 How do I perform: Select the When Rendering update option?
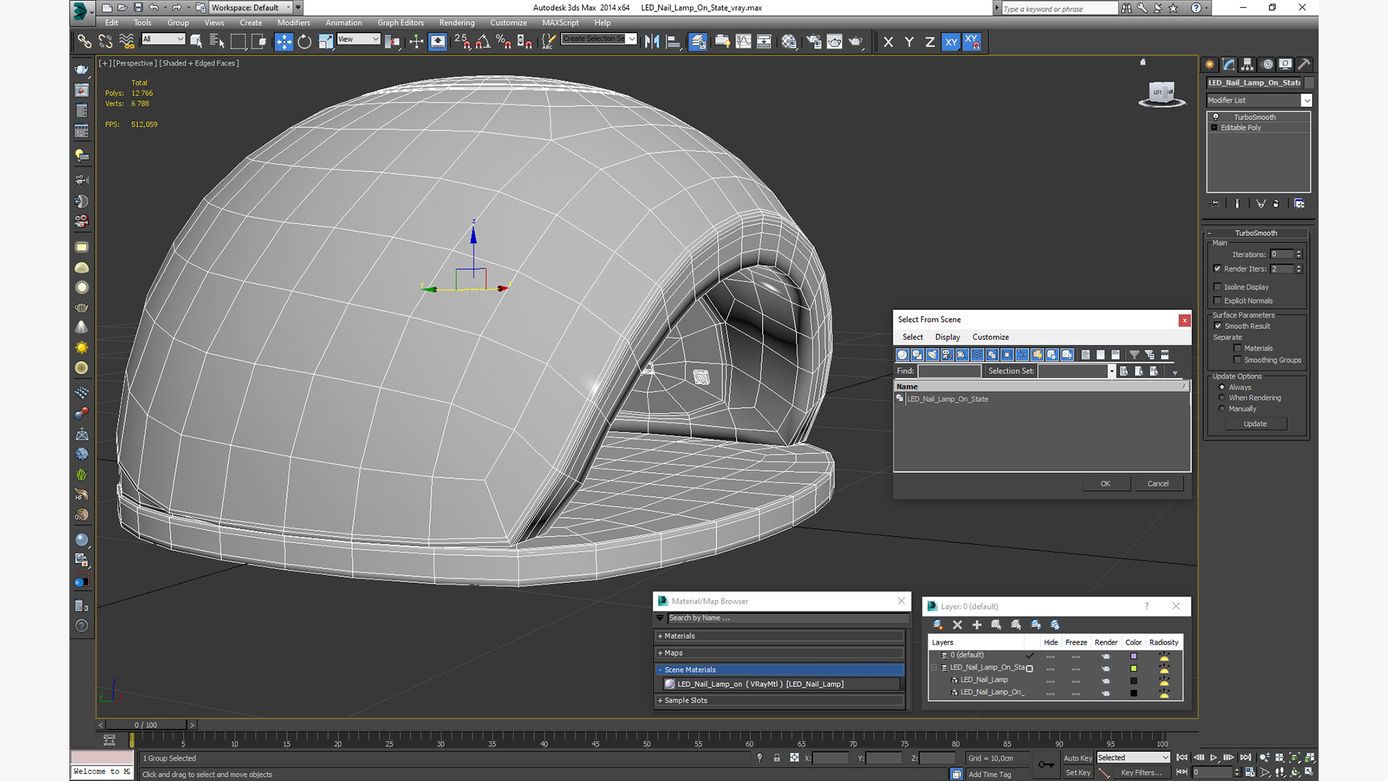click(x=1222, y=398)
